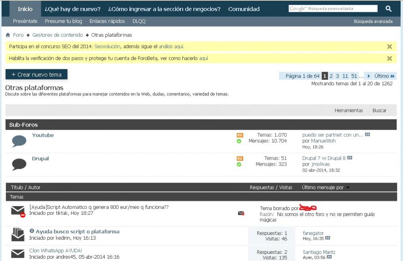The height and width of the screenshot is (261, 403).
Task: Jump to last post icon beside fanegator's date
Action: click(x=327, y=238)
